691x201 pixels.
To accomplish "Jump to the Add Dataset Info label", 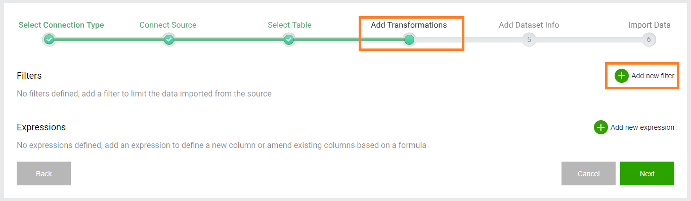I will click(529, 25).
